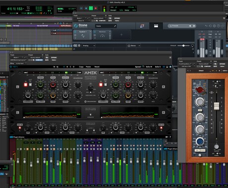228x188 pixels.
Task: Click SAFE in the Ozone plugin header
Action: coord(110,21)
